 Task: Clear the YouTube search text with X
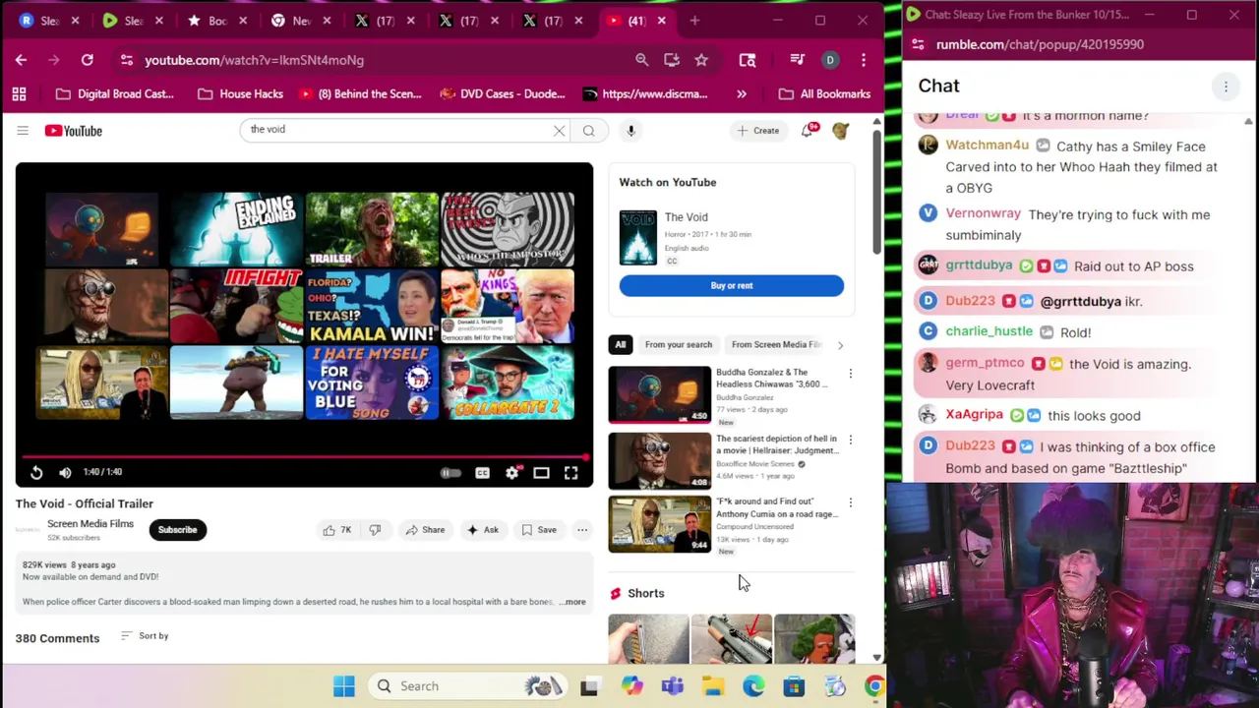[559, 130]
